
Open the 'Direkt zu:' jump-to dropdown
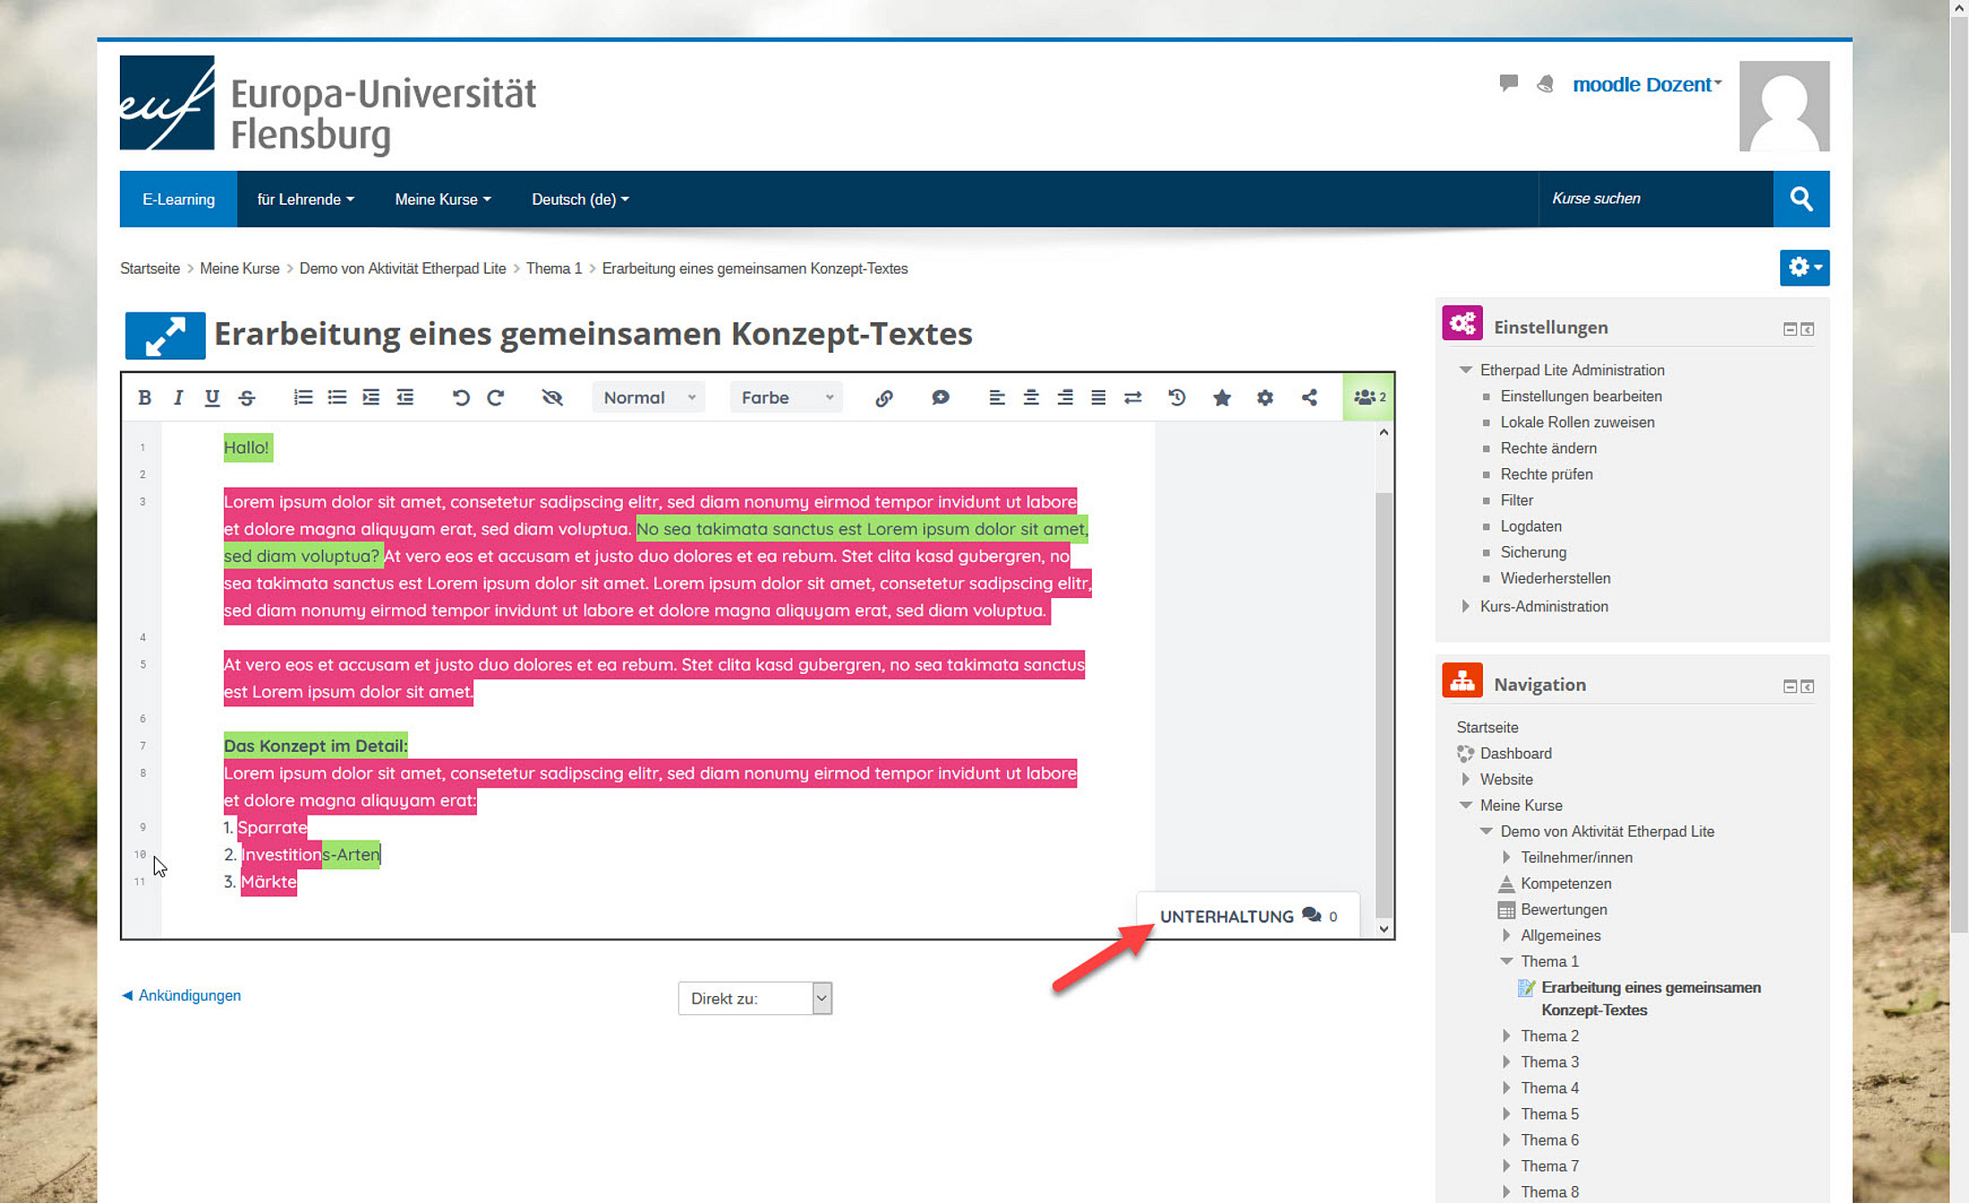(754, 998)
